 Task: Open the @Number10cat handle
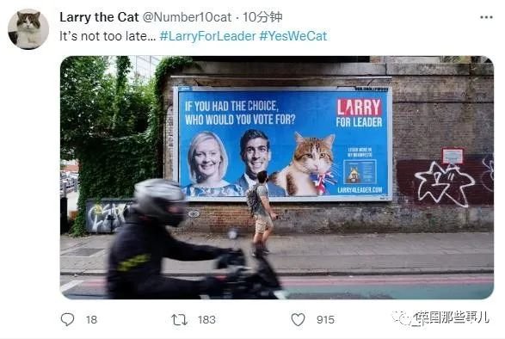coord(187,17)
